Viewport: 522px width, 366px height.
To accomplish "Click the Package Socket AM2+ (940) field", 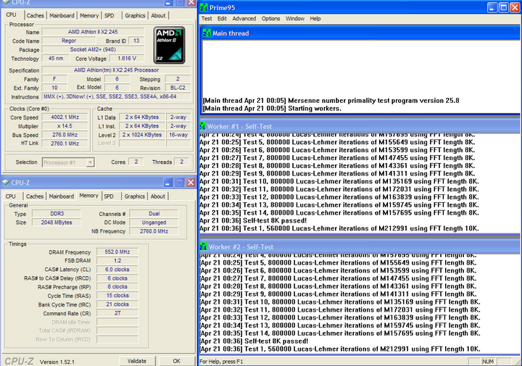I will point(94,49).
